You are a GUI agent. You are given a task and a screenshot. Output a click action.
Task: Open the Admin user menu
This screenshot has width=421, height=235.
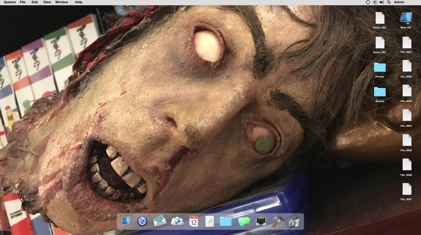coord(399,2)
